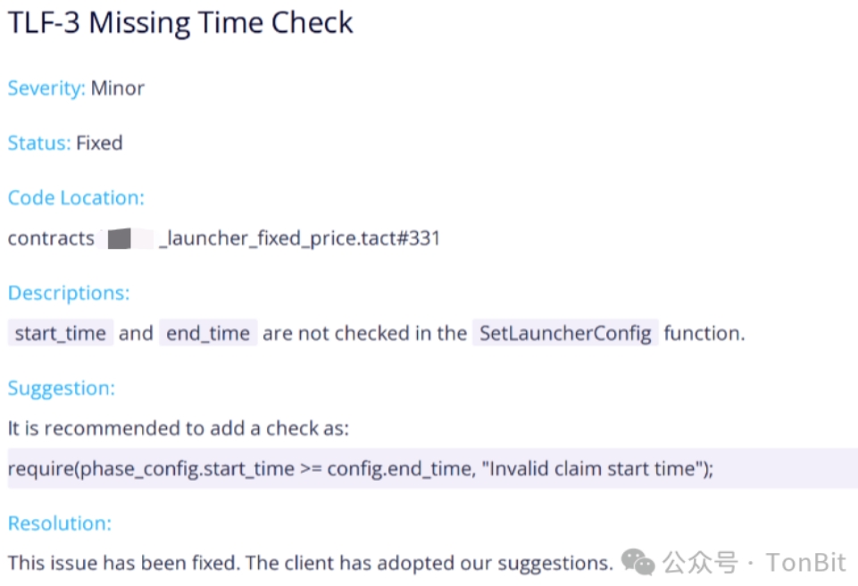The image size is (858, 586).
Task: Click the Status label
Action: (x=39, y=143)
